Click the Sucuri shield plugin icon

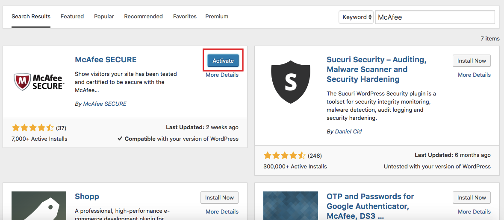click(291, 82)
